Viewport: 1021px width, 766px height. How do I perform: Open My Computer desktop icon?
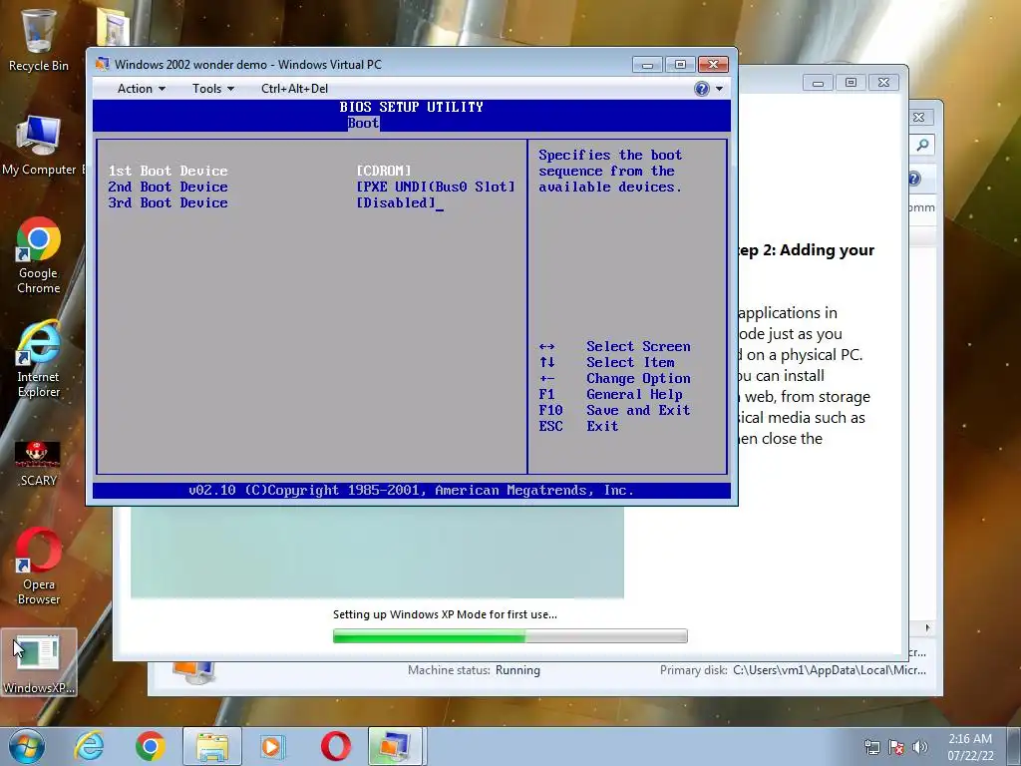39,146
